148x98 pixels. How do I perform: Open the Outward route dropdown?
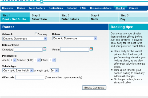(x=25, y=39)
